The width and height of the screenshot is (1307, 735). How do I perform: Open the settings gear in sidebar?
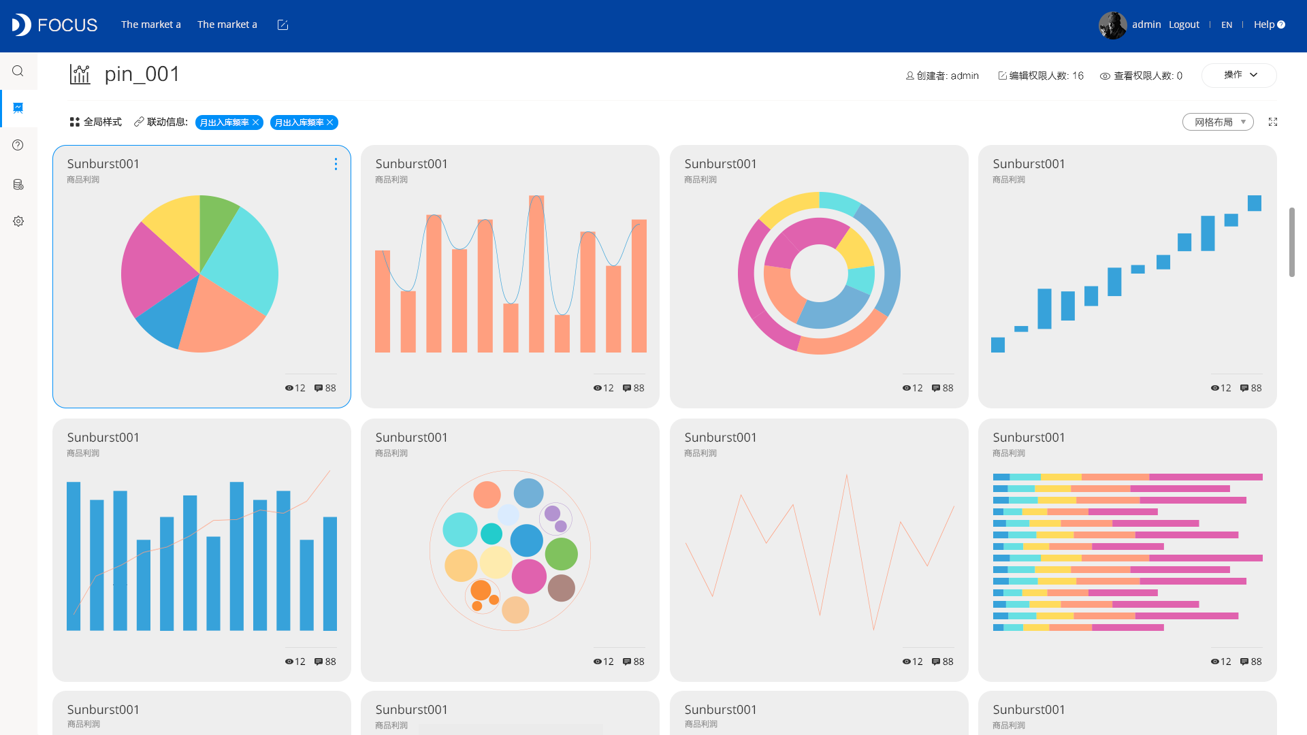[x=18, y=221]
